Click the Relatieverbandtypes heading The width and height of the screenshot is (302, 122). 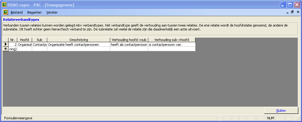[21, 20]
